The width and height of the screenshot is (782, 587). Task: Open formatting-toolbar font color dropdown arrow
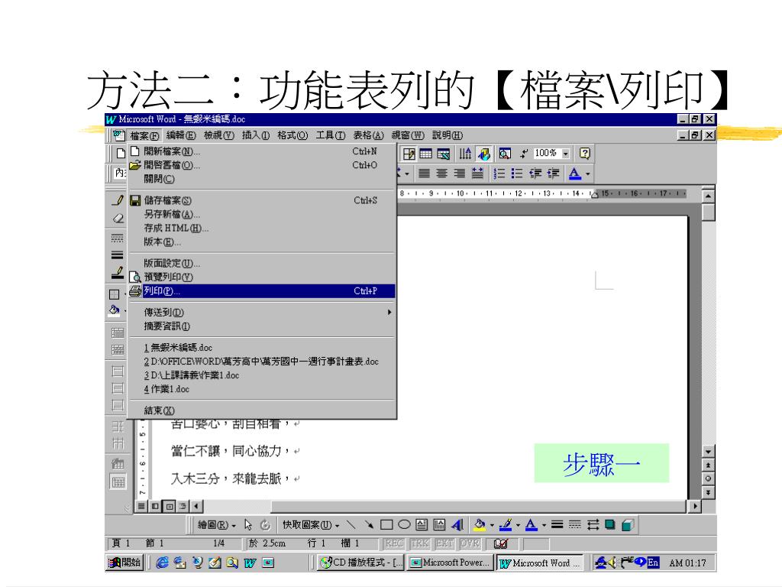tap(588, 174)
